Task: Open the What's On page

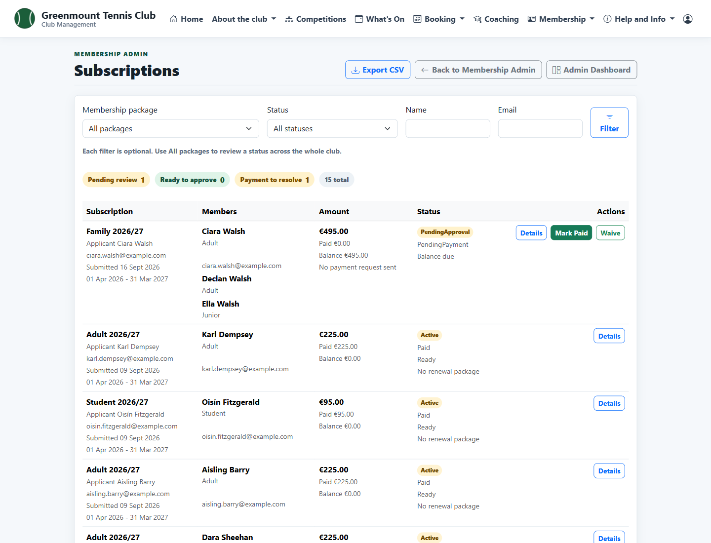Action: 380,19
